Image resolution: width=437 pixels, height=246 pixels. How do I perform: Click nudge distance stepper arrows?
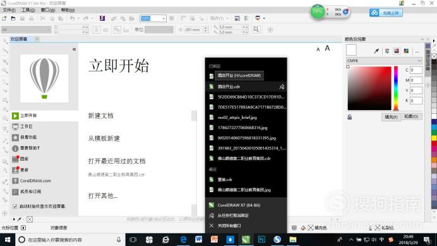pos(206,29)
